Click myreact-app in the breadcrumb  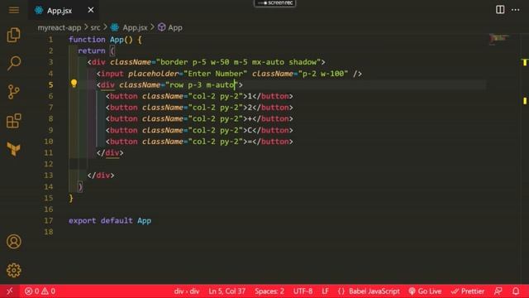[60, 27]
